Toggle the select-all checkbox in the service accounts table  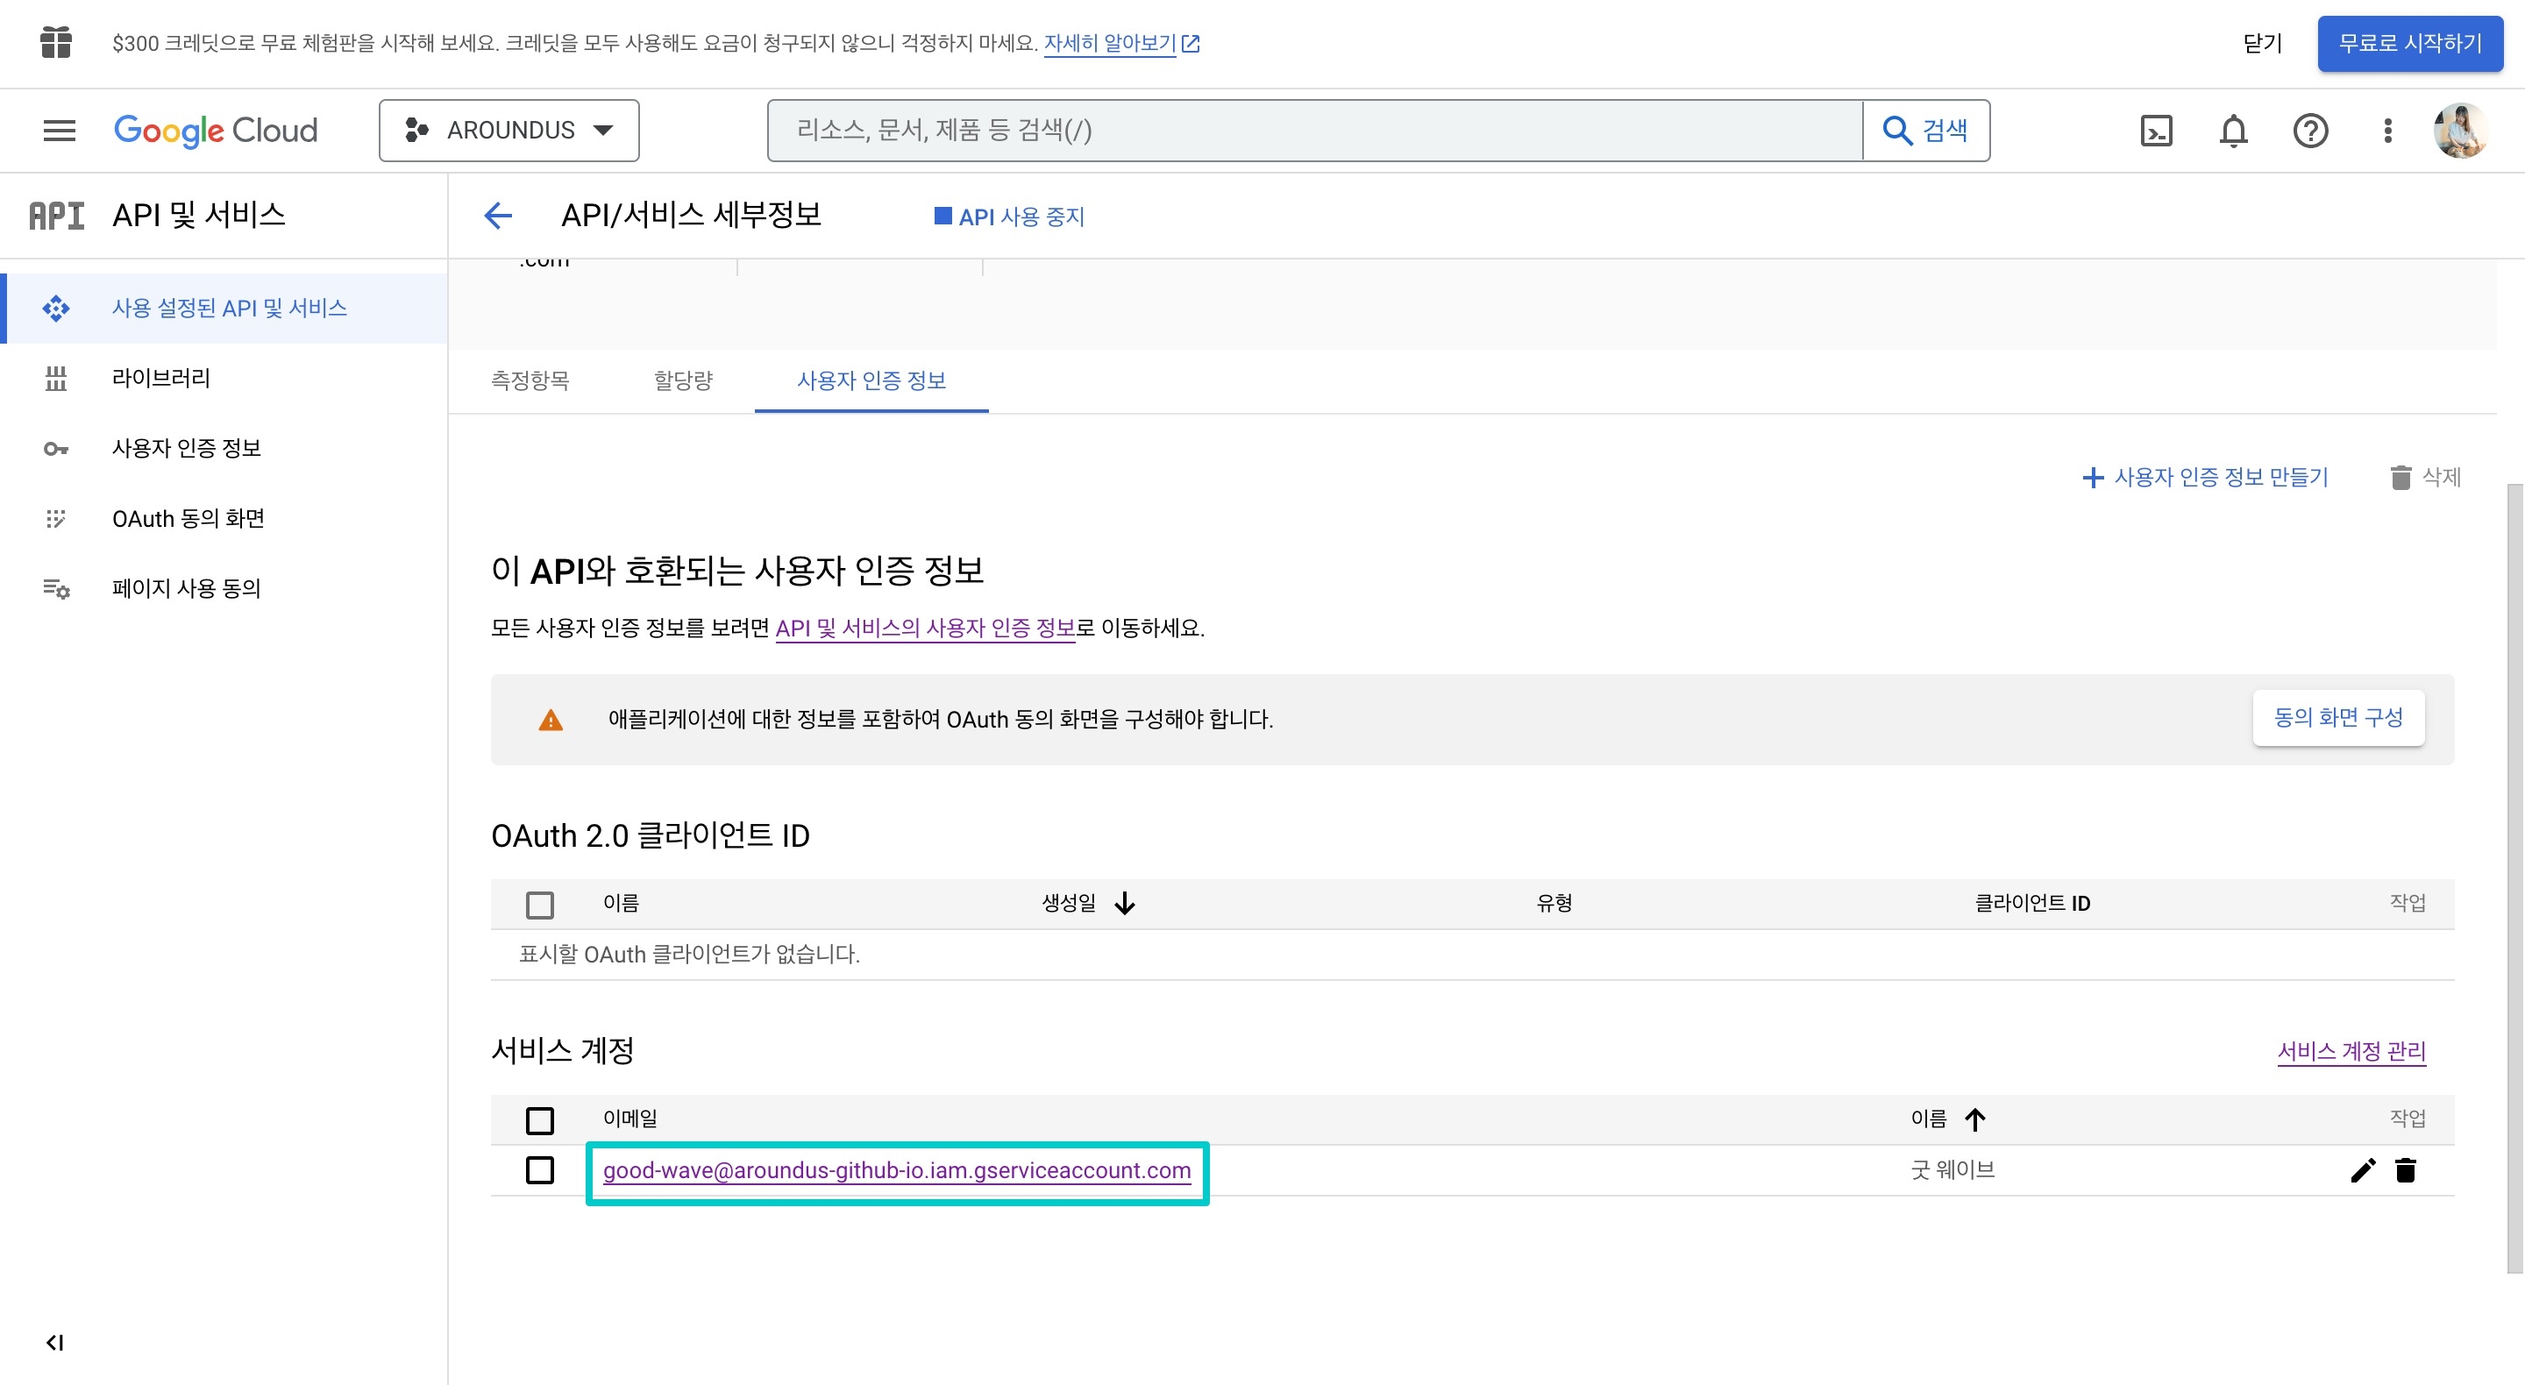click(540, 1119)
